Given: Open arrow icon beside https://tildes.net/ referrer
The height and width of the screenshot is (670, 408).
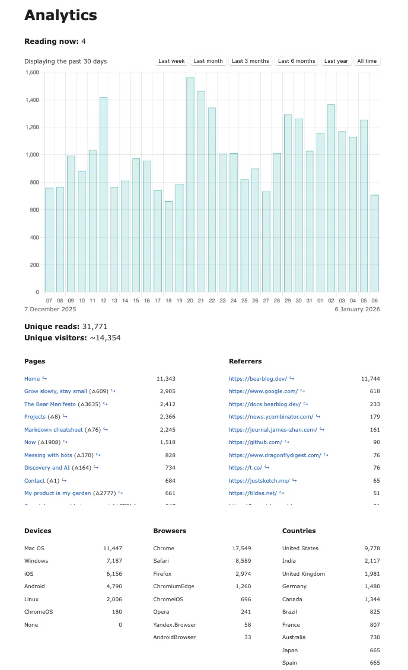Looking at the screenshot, I should click(282, 493).
